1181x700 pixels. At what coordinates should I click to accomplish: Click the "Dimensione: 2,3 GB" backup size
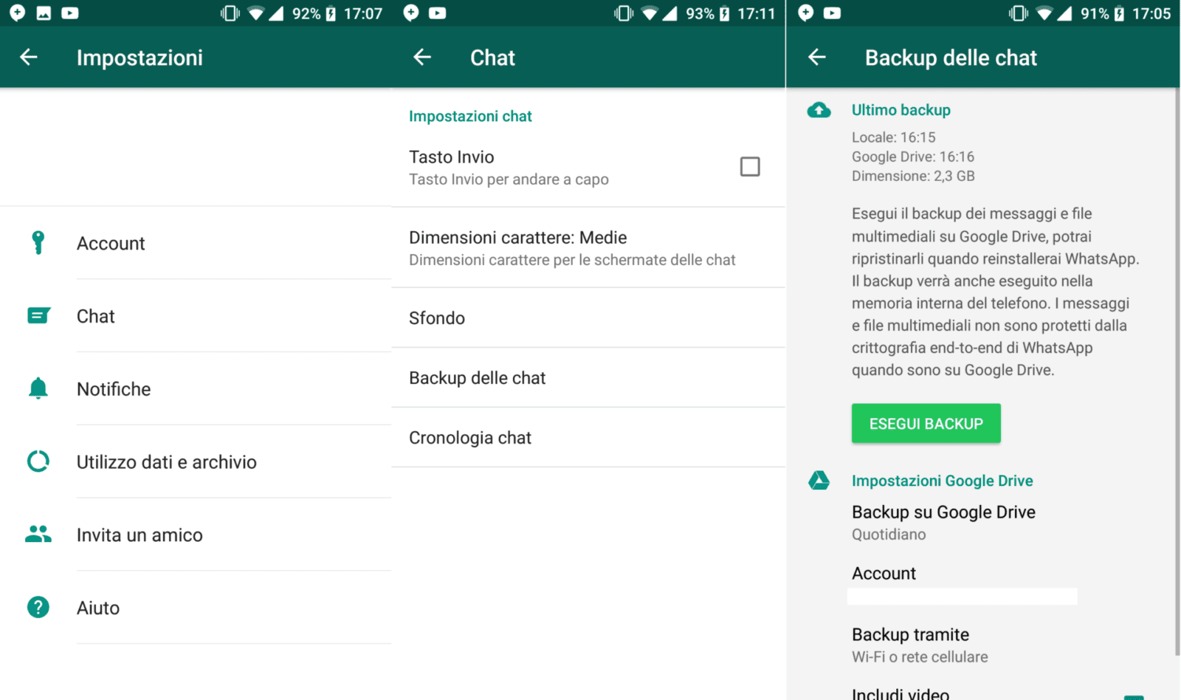(913, 176)
